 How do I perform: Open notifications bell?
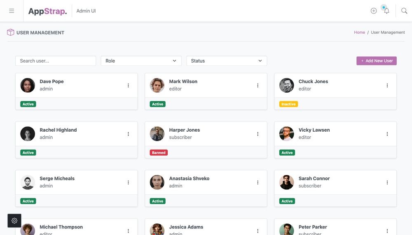tap(386, 11)
